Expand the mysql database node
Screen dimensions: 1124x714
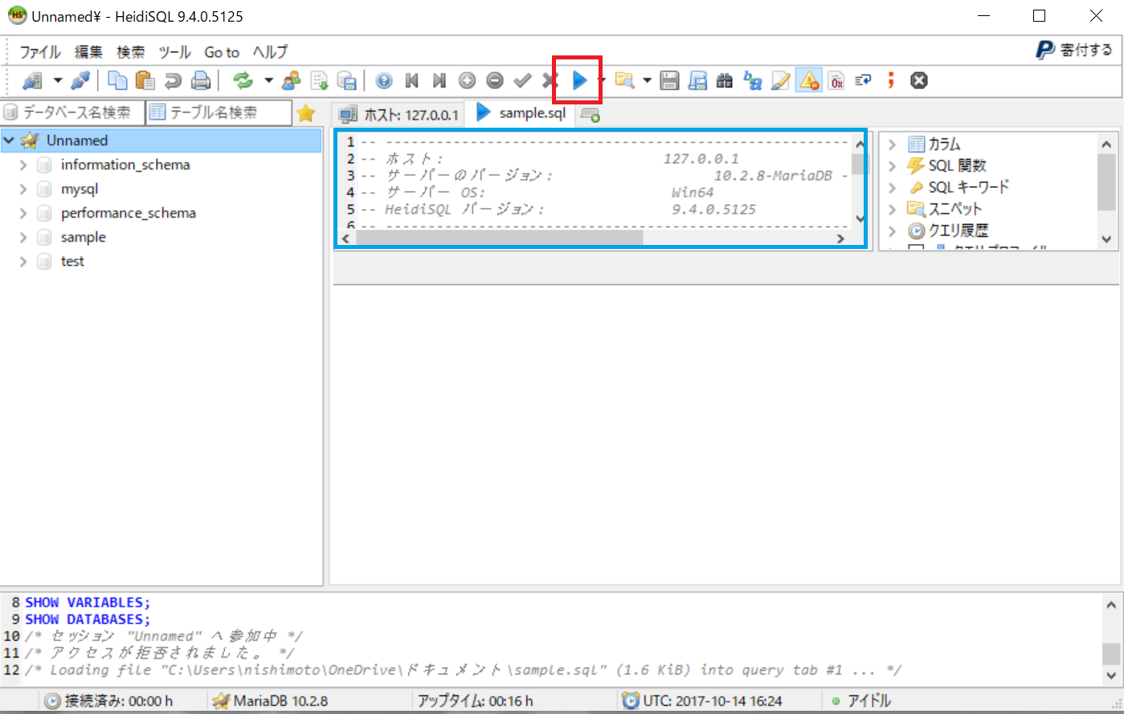pos(23,189)
